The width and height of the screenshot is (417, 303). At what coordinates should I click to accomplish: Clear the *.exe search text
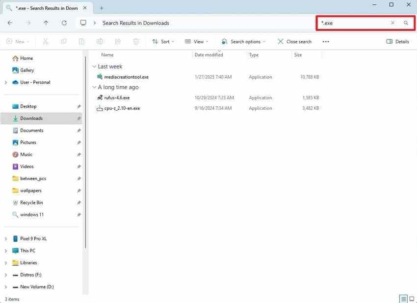[x=392, y=23]
